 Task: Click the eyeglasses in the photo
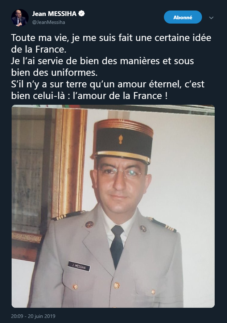pos(121,172)
